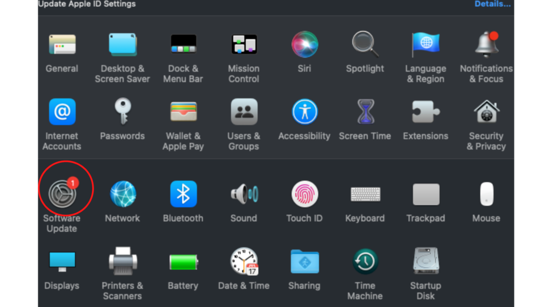Open the Sound speaker pane

pos(244,194)
